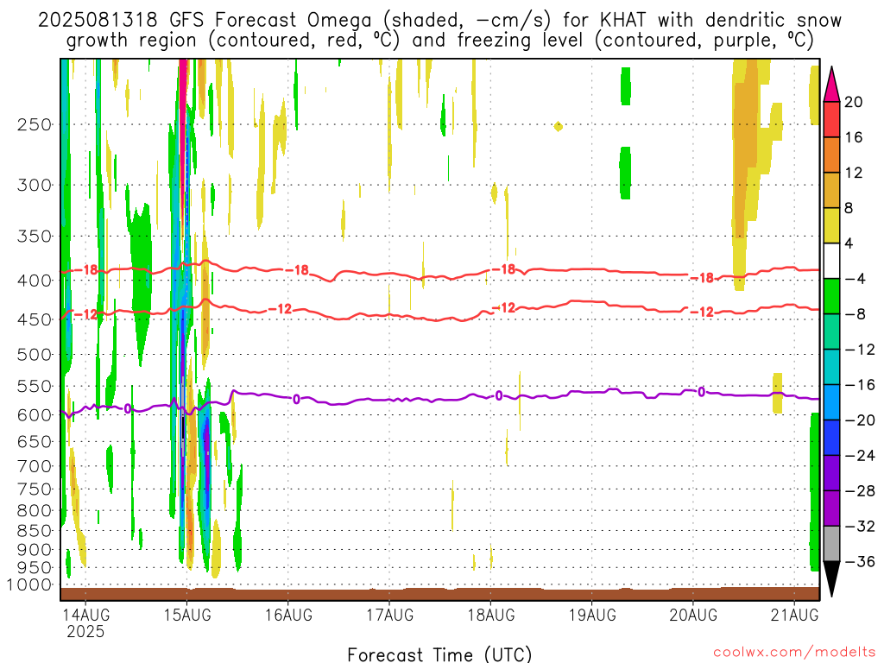The image size is (884, 663).
Task: Click the 850 pressure level label
Action: (35, 531)
